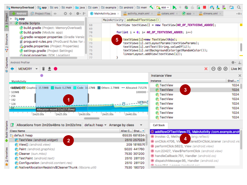
Task: Select the onClick:4706 call stack frame
Action: tap(195, 141)
